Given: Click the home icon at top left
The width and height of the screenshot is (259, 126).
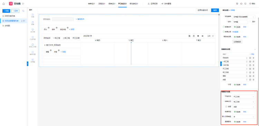Looking at the screenshot, I should tap(4, 4).
